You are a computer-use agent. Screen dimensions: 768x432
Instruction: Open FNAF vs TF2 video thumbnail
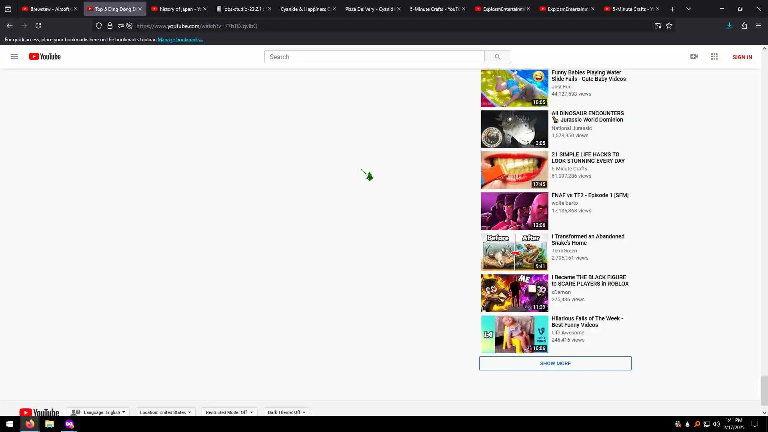coord(514,211)
